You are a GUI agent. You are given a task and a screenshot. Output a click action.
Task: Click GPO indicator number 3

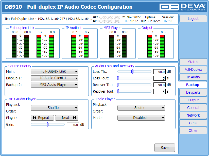pos(108,21)
